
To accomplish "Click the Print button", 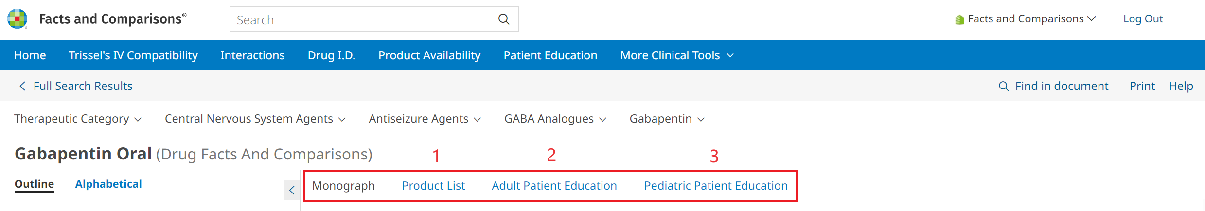I will tap(1142, 86).
